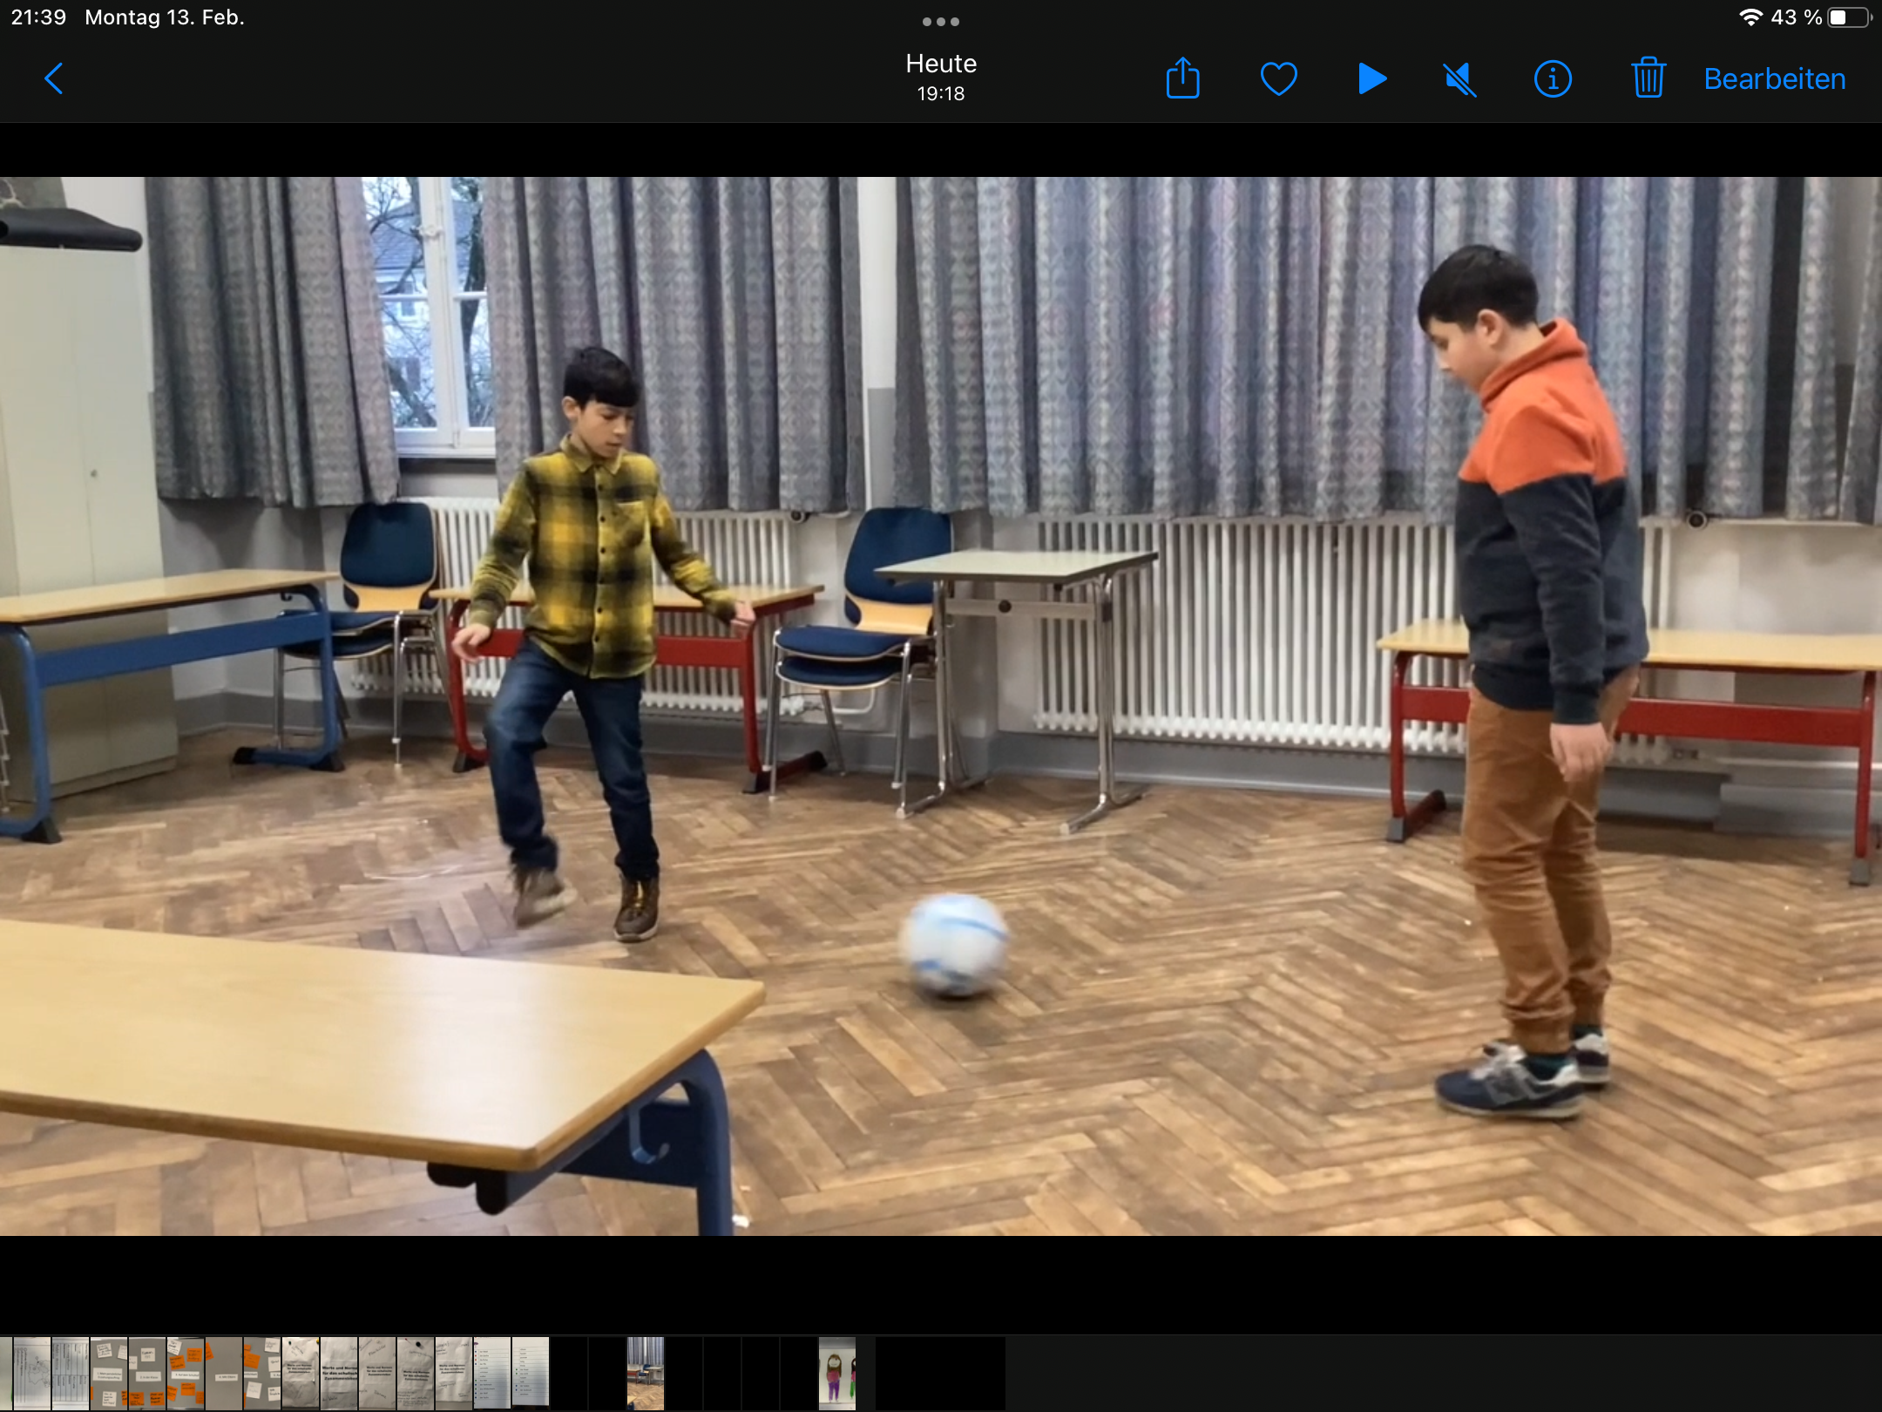Mark the video as favorite with heart
Viewport: 1882px width, 1412px height.
pyautogui.click(x=1278, y=79)
